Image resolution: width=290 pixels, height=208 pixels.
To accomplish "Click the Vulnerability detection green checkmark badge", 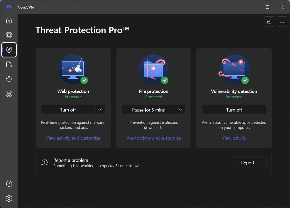I will tap(245, 80).
